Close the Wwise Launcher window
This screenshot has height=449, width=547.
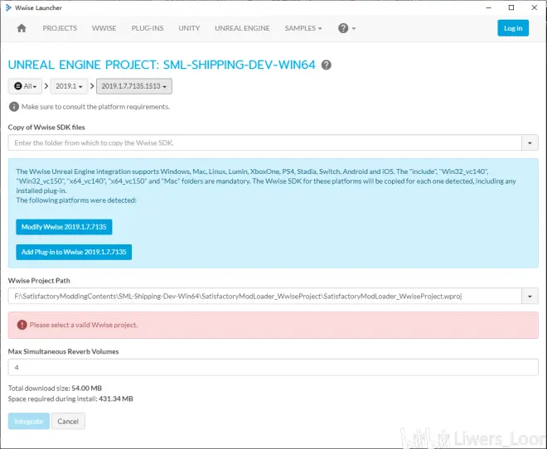[x=534, y=7]
